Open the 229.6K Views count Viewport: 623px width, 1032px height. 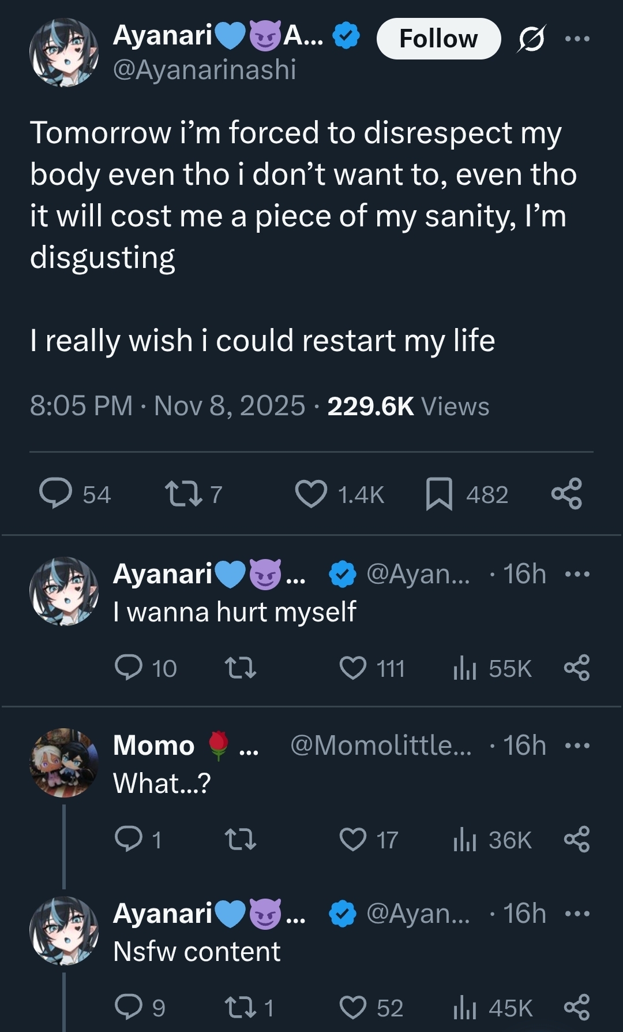point(408,406)
